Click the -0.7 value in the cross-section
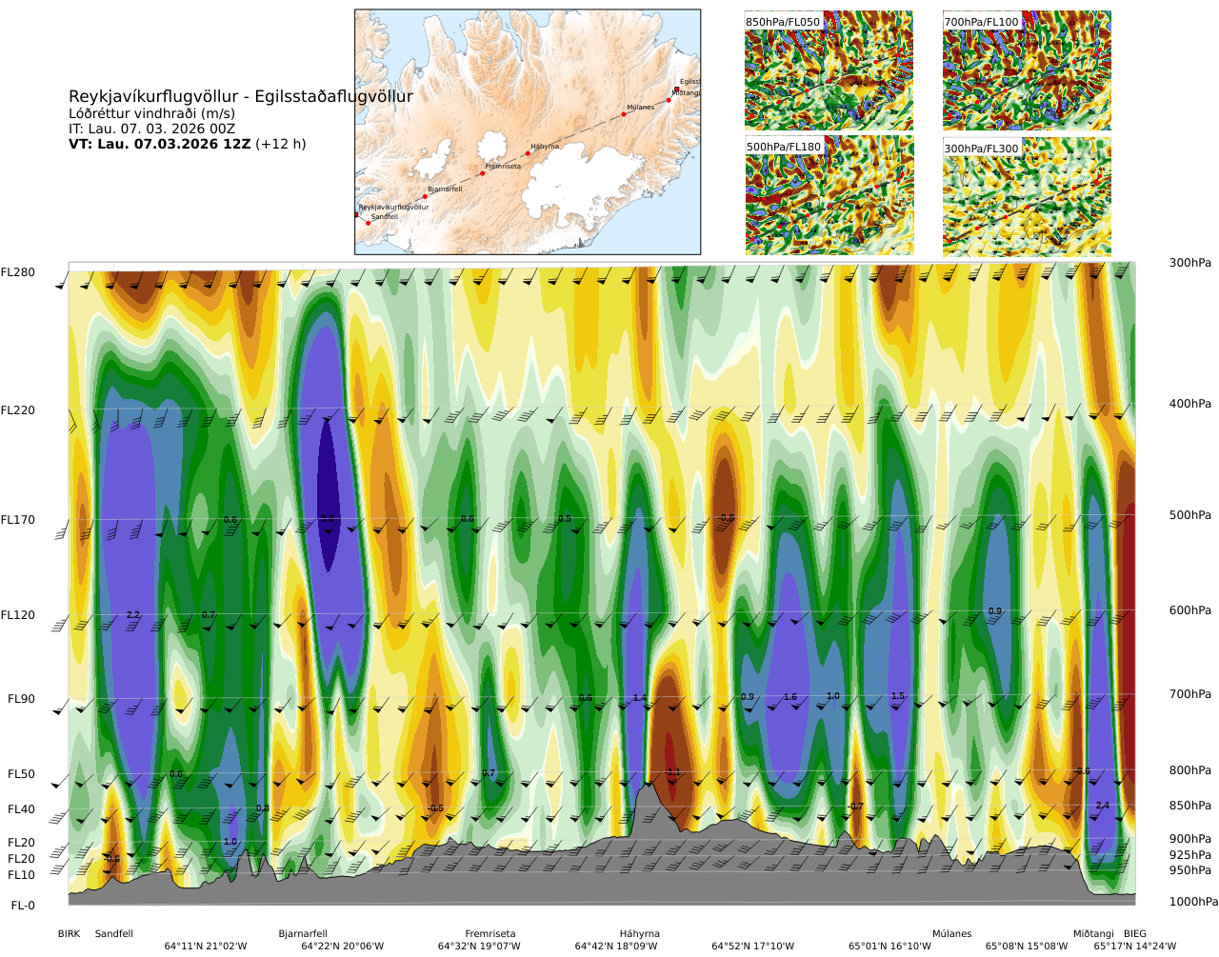1219x957 pixels. tap(855, 807)
